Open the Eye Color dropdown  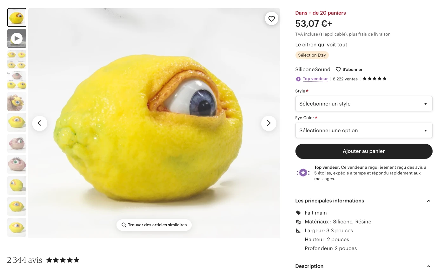(x=364, y=130)
